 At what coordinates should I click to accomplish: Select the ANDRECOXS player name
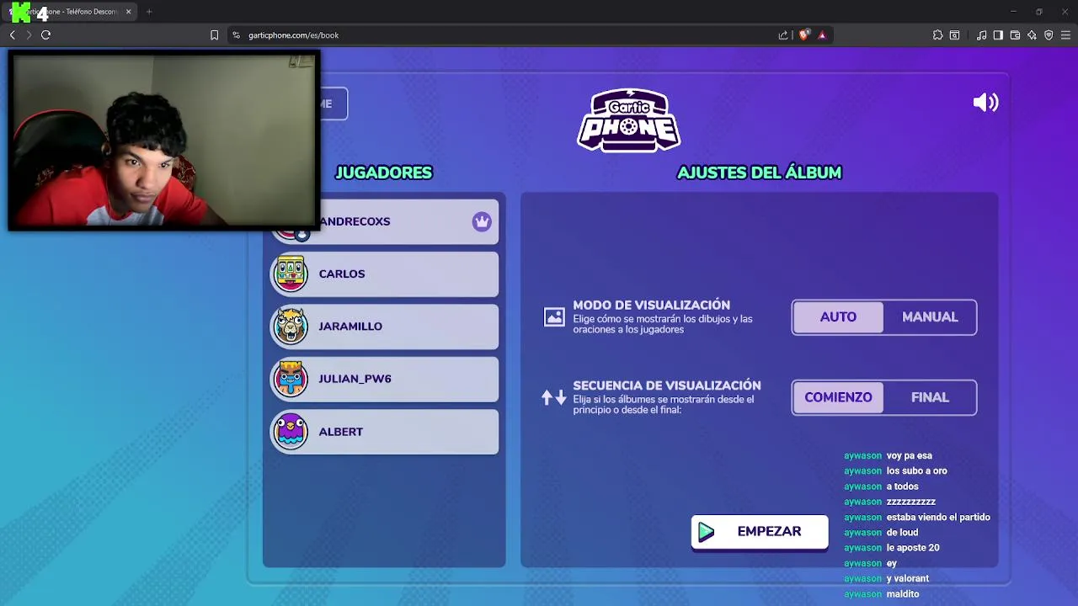pos(355,221)
